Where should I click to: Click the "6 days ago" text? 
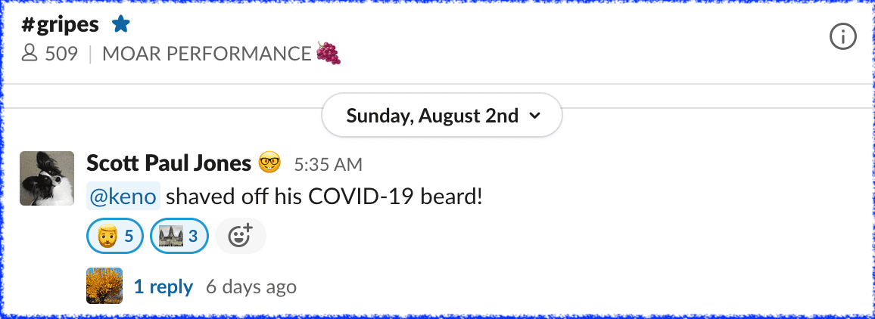251,287
